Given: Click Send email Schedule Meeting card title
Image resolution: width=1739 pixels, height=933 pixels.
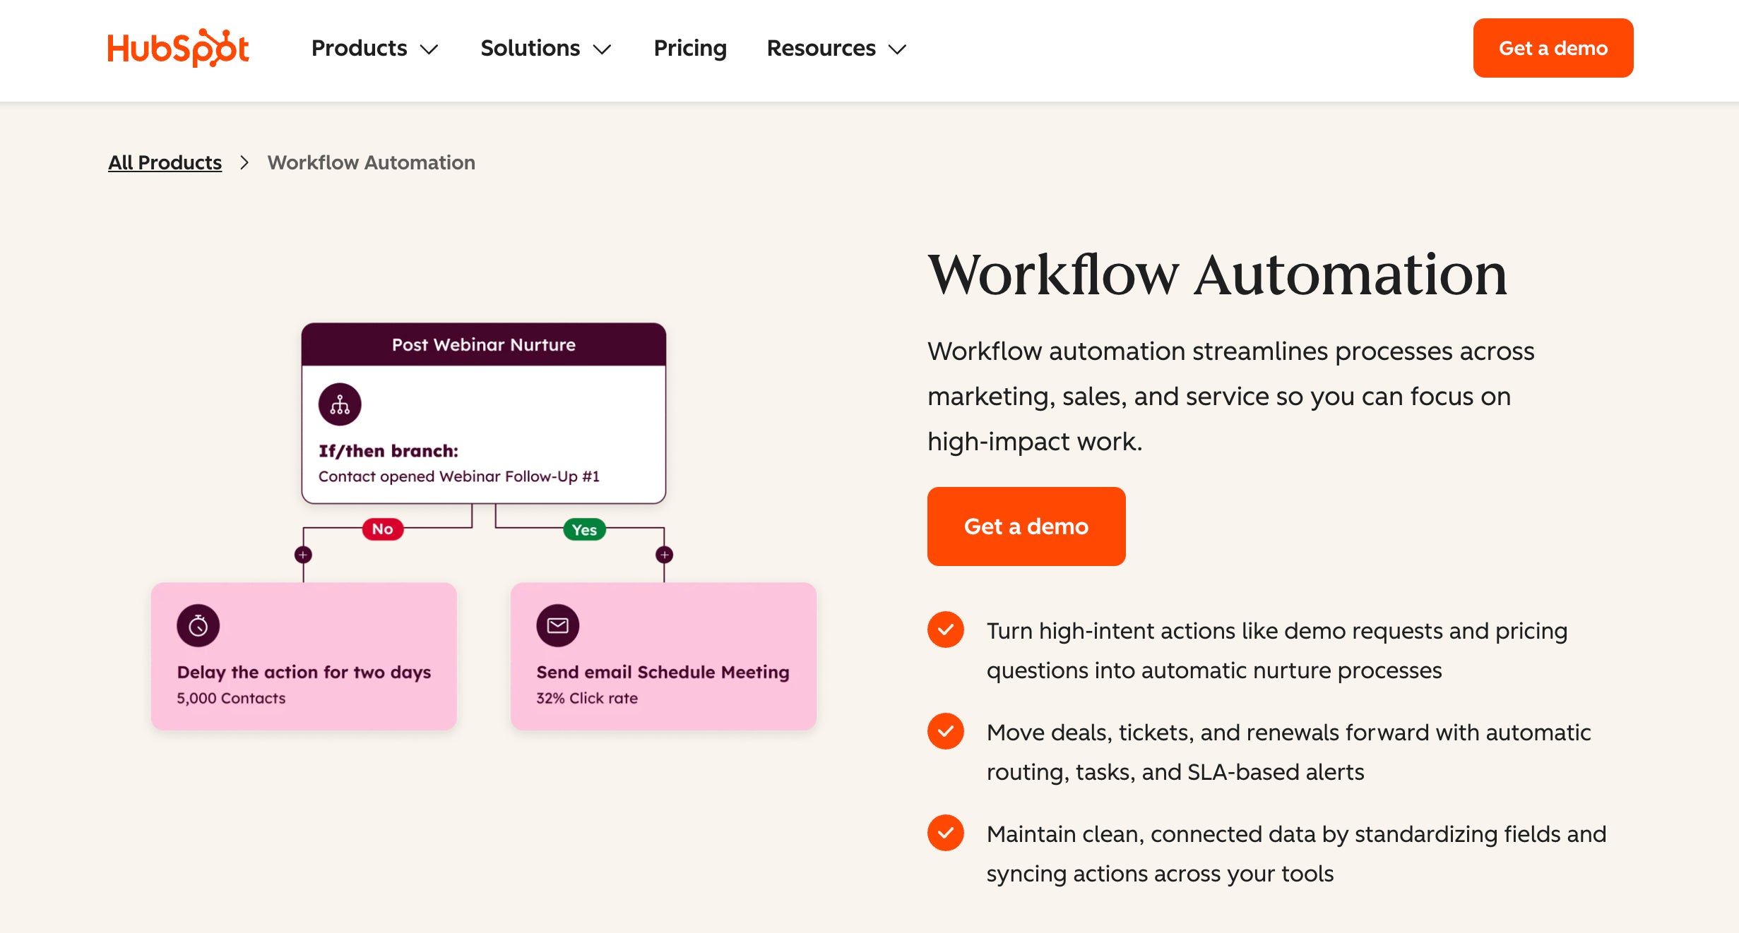Looking at the screenshot, I should pos(663,672).
